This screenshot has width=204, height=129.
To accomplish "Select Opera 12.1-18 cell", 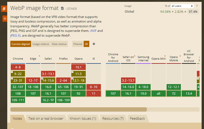I will coord(78,80).
